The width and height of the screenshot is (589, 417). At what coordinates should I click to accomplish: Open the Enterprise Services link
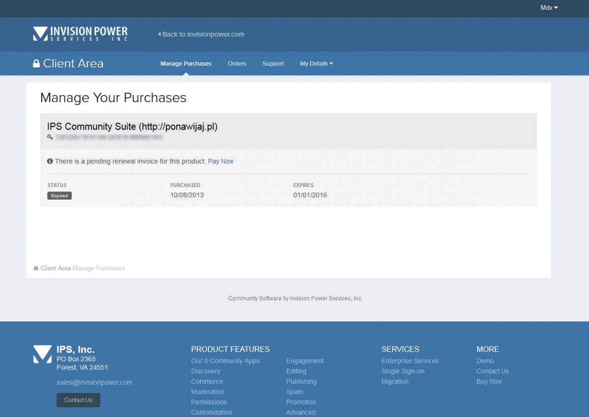pyautogui.click(x=410, y=361)
